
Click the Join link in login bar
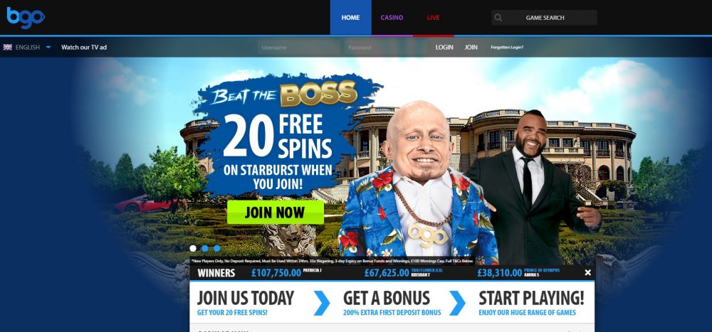point(471,47)
